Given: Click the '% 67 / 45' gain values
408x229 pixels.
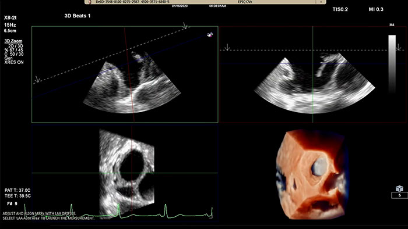Looking at the screenshot, I should coord(13,50).
